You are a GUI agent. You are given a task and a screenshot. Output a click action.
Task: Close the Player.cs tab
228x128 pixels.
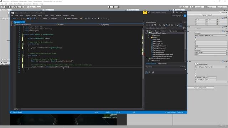click(x=24, y=22)
